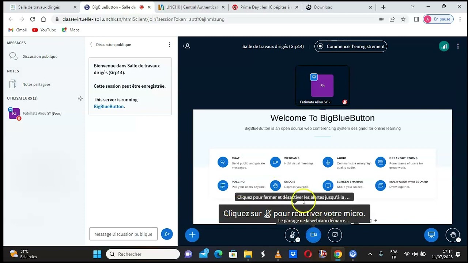Open camera permission indicator in address bar
This screenshot has width=468, height=263.
381,19
